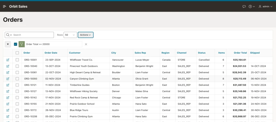Edit order ORD-10206 with pencil icon

pyautogui.click(x=8, y=117)
